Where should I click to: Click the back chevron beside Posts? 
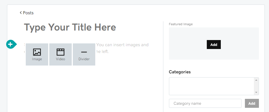point(21,13)
